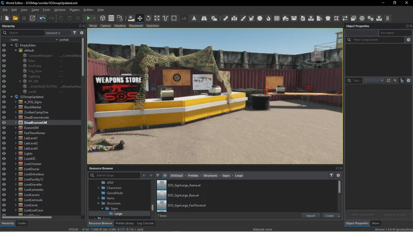Select the layers stack toolbar icon
The width and height of the screenshot is (413, 232).
(111, 18)
